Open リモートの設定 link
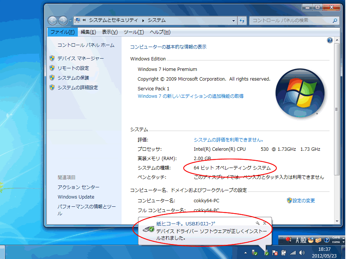Viewport: 346px width, 259px height. pos(73,68)
